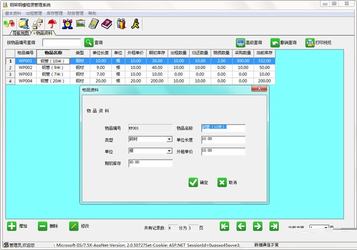
Task: Open the handheld calculator toolbar icon
Action: 93,24
